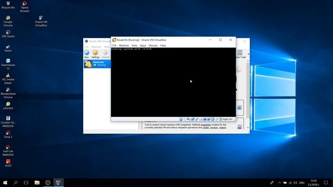This screenshot has width=333, height=187.
Task: Open the clock showing 13:35
Action: 314,182
